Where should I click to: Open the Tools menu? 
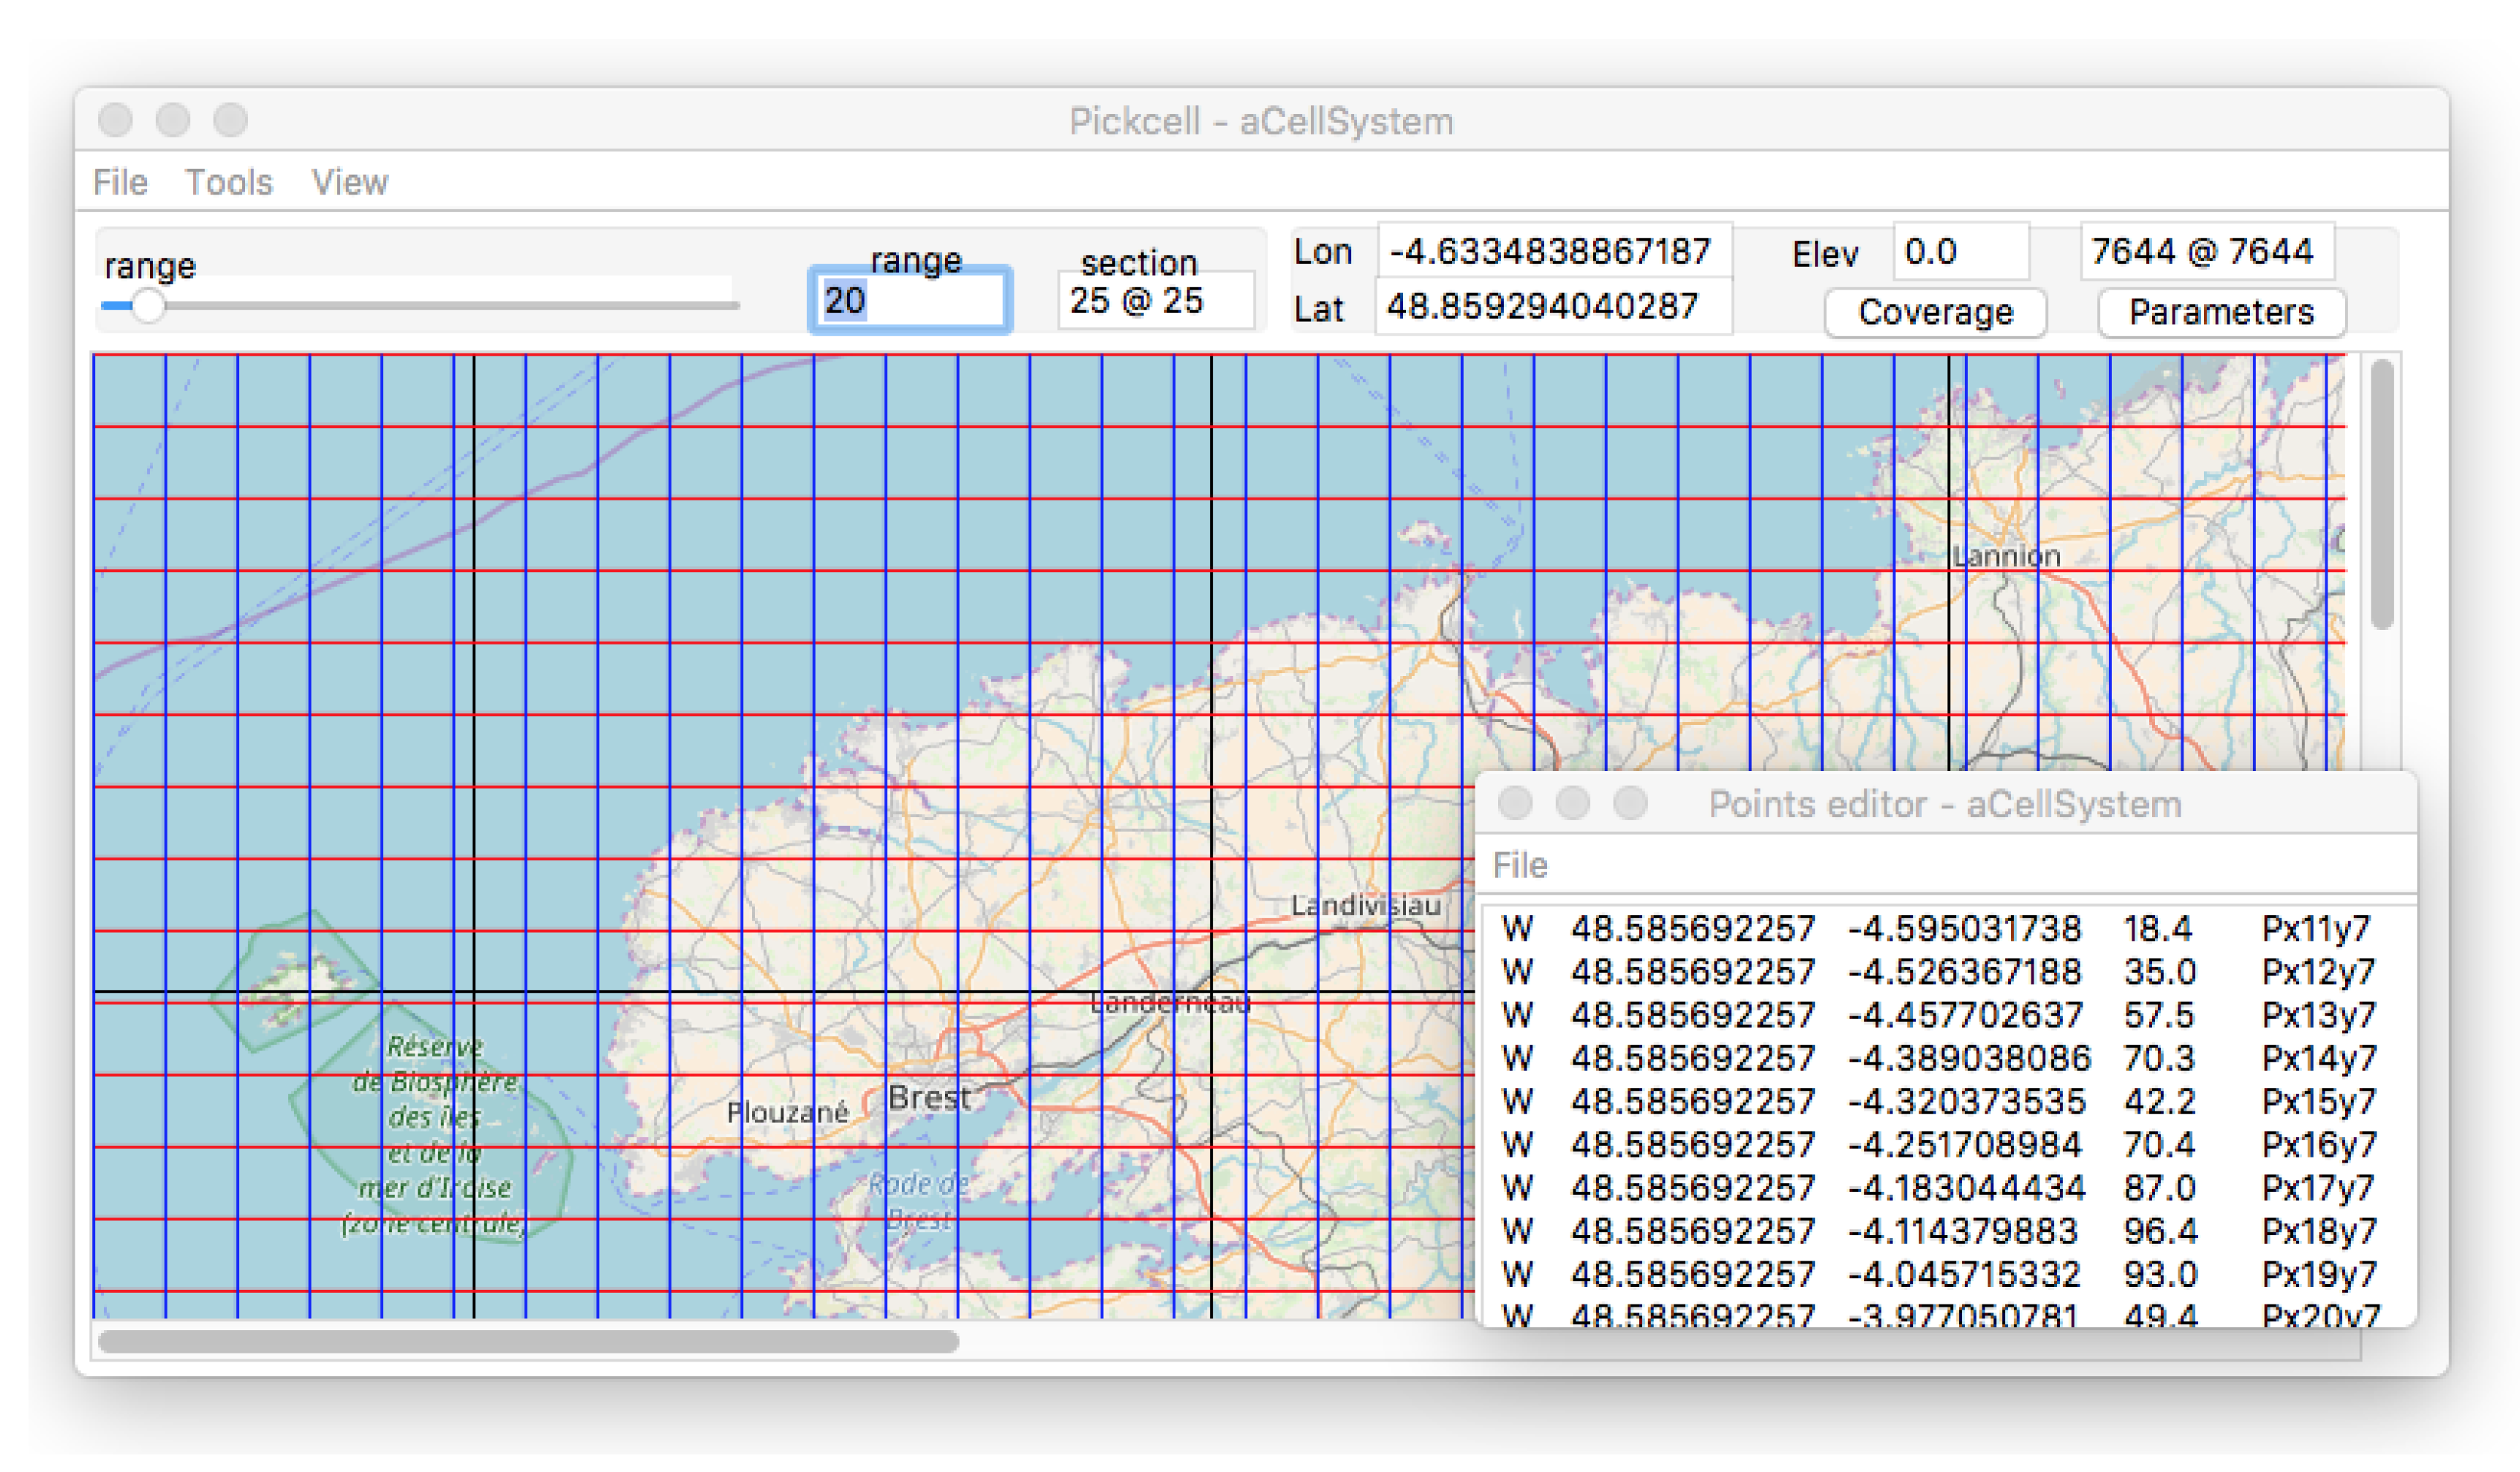point(229,182)
